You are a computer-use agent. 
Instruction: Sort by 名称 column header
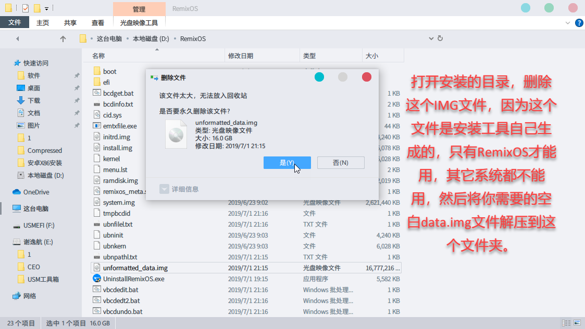coord(98,56)
